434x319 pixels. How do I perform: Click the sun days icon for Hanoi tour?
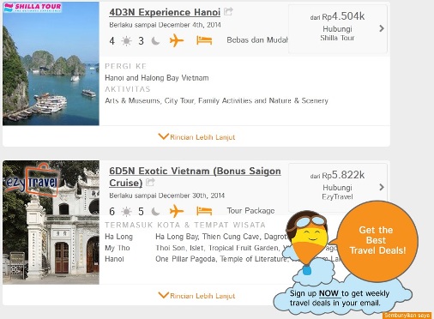[x=126, y=41]
